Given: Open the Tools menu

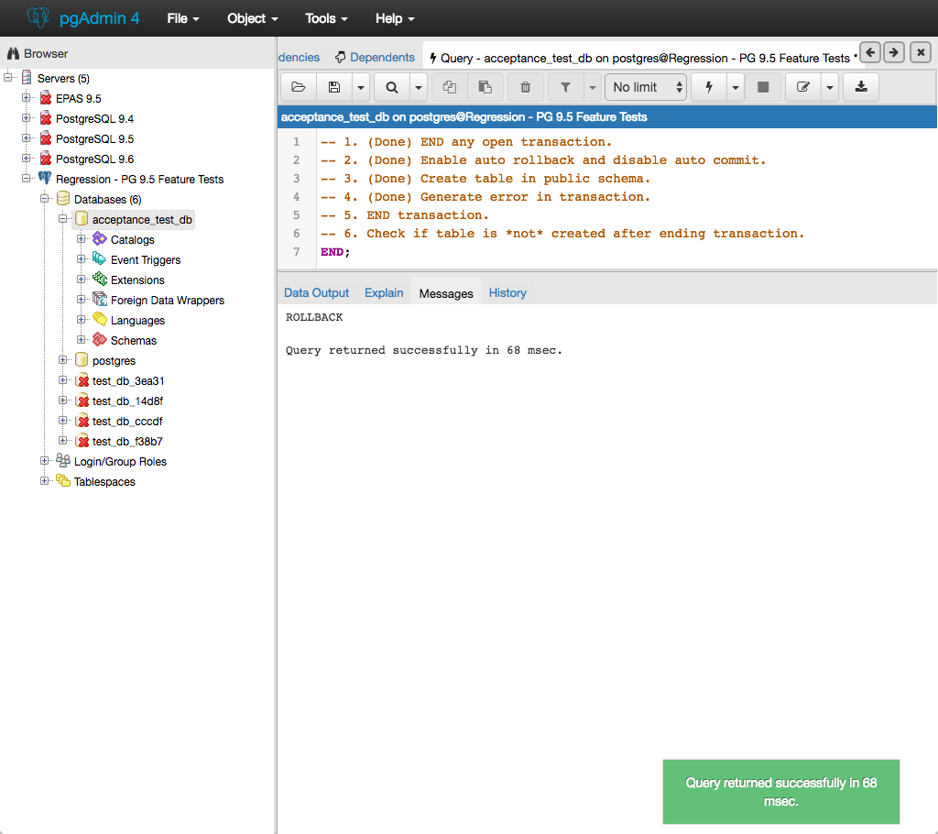Looking at the screenshot, I should (326, 18).
